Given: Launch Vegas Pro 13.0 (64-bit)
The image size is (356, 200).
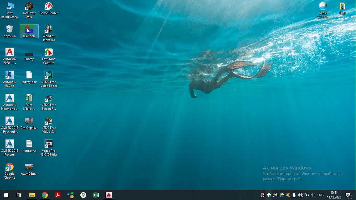Looking at the screenshot, I should pos(49,148).
